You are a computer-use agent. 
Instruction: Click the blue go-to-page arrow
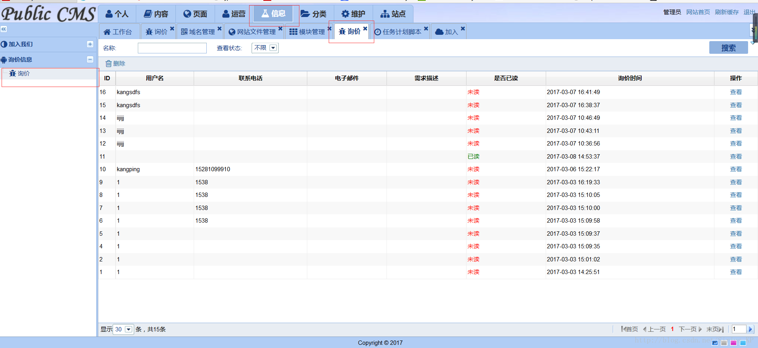tap(750, 329)
